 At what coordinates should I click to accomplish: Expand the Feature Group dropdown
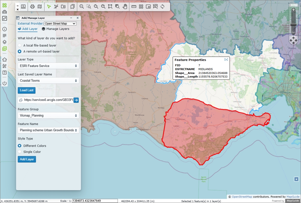48,116
